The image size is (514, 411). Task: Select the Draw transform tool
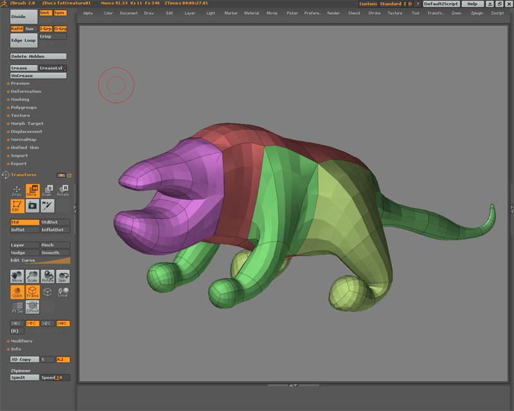pyautogui.click(x=17, y=191)
